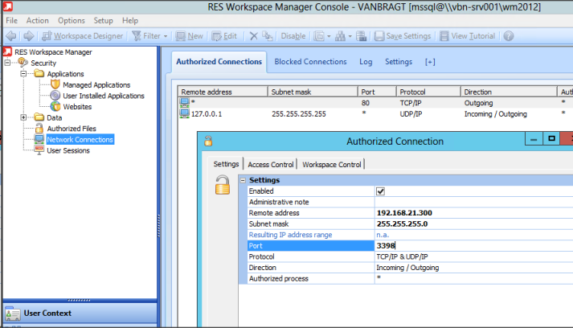Select Network Connections tree item
The width and height of the screenshot is (573, 328).
coord(80,140)
